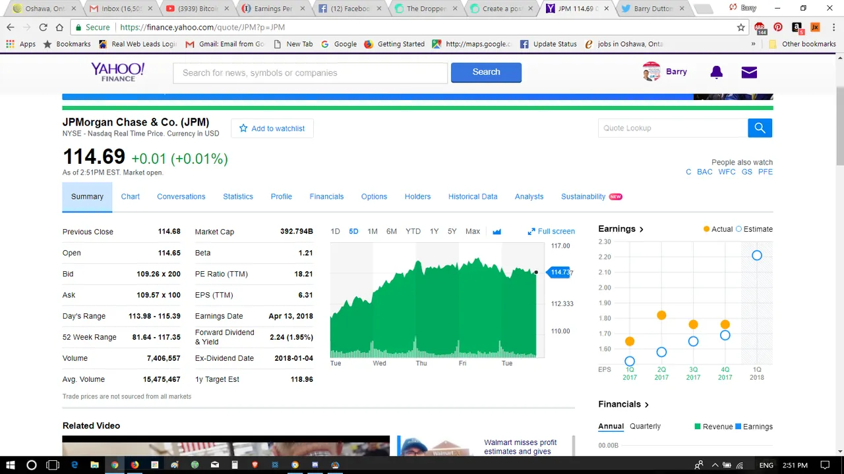The image size is (844, 474).
Task: Click the blue Search button
Action: 486,72
